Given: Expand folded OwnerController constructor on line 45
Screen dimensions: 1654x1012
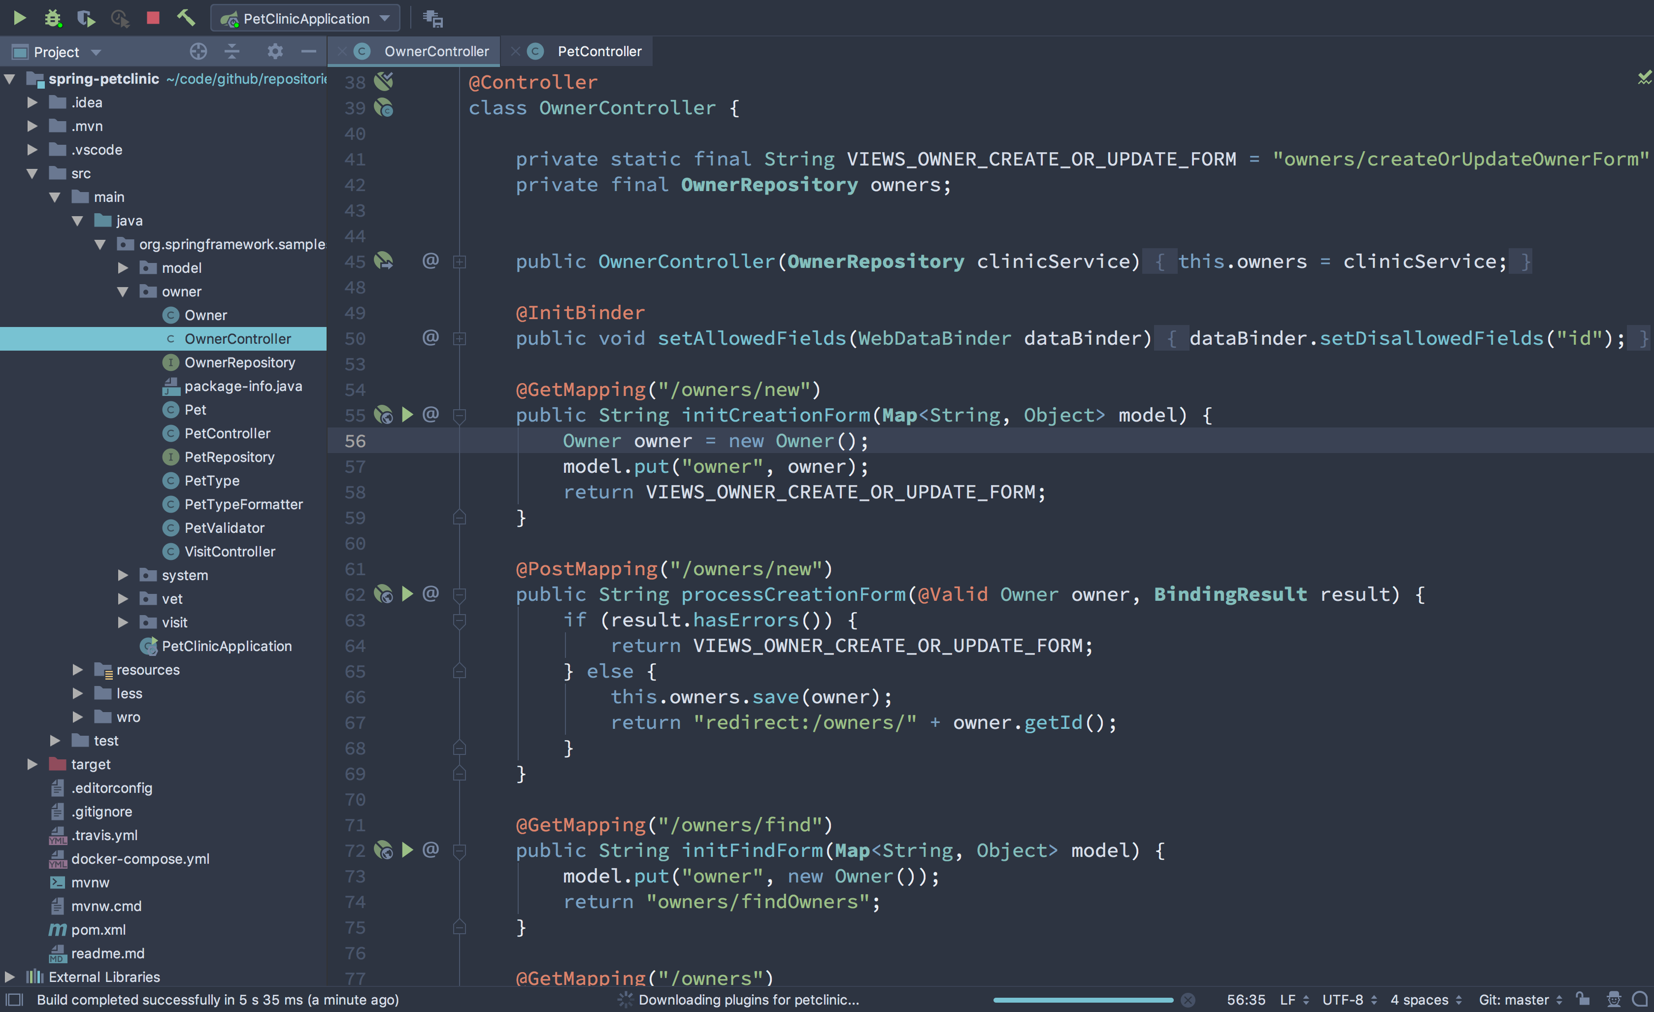Looking at the screenshot, I should point(460,261).
